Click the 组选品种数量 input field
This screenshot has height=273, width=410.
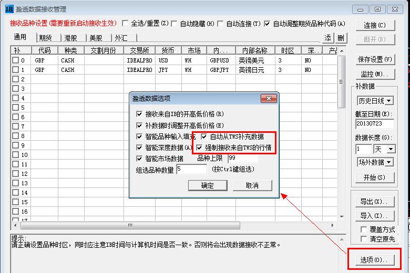[x=192, y=169]
